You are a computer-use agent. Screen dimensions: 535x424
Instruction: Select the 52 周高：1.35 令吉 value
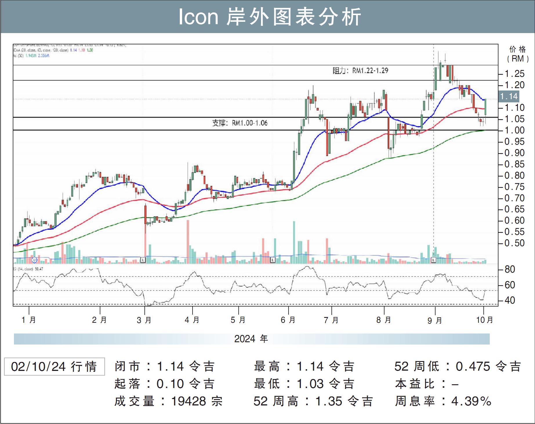313,401
